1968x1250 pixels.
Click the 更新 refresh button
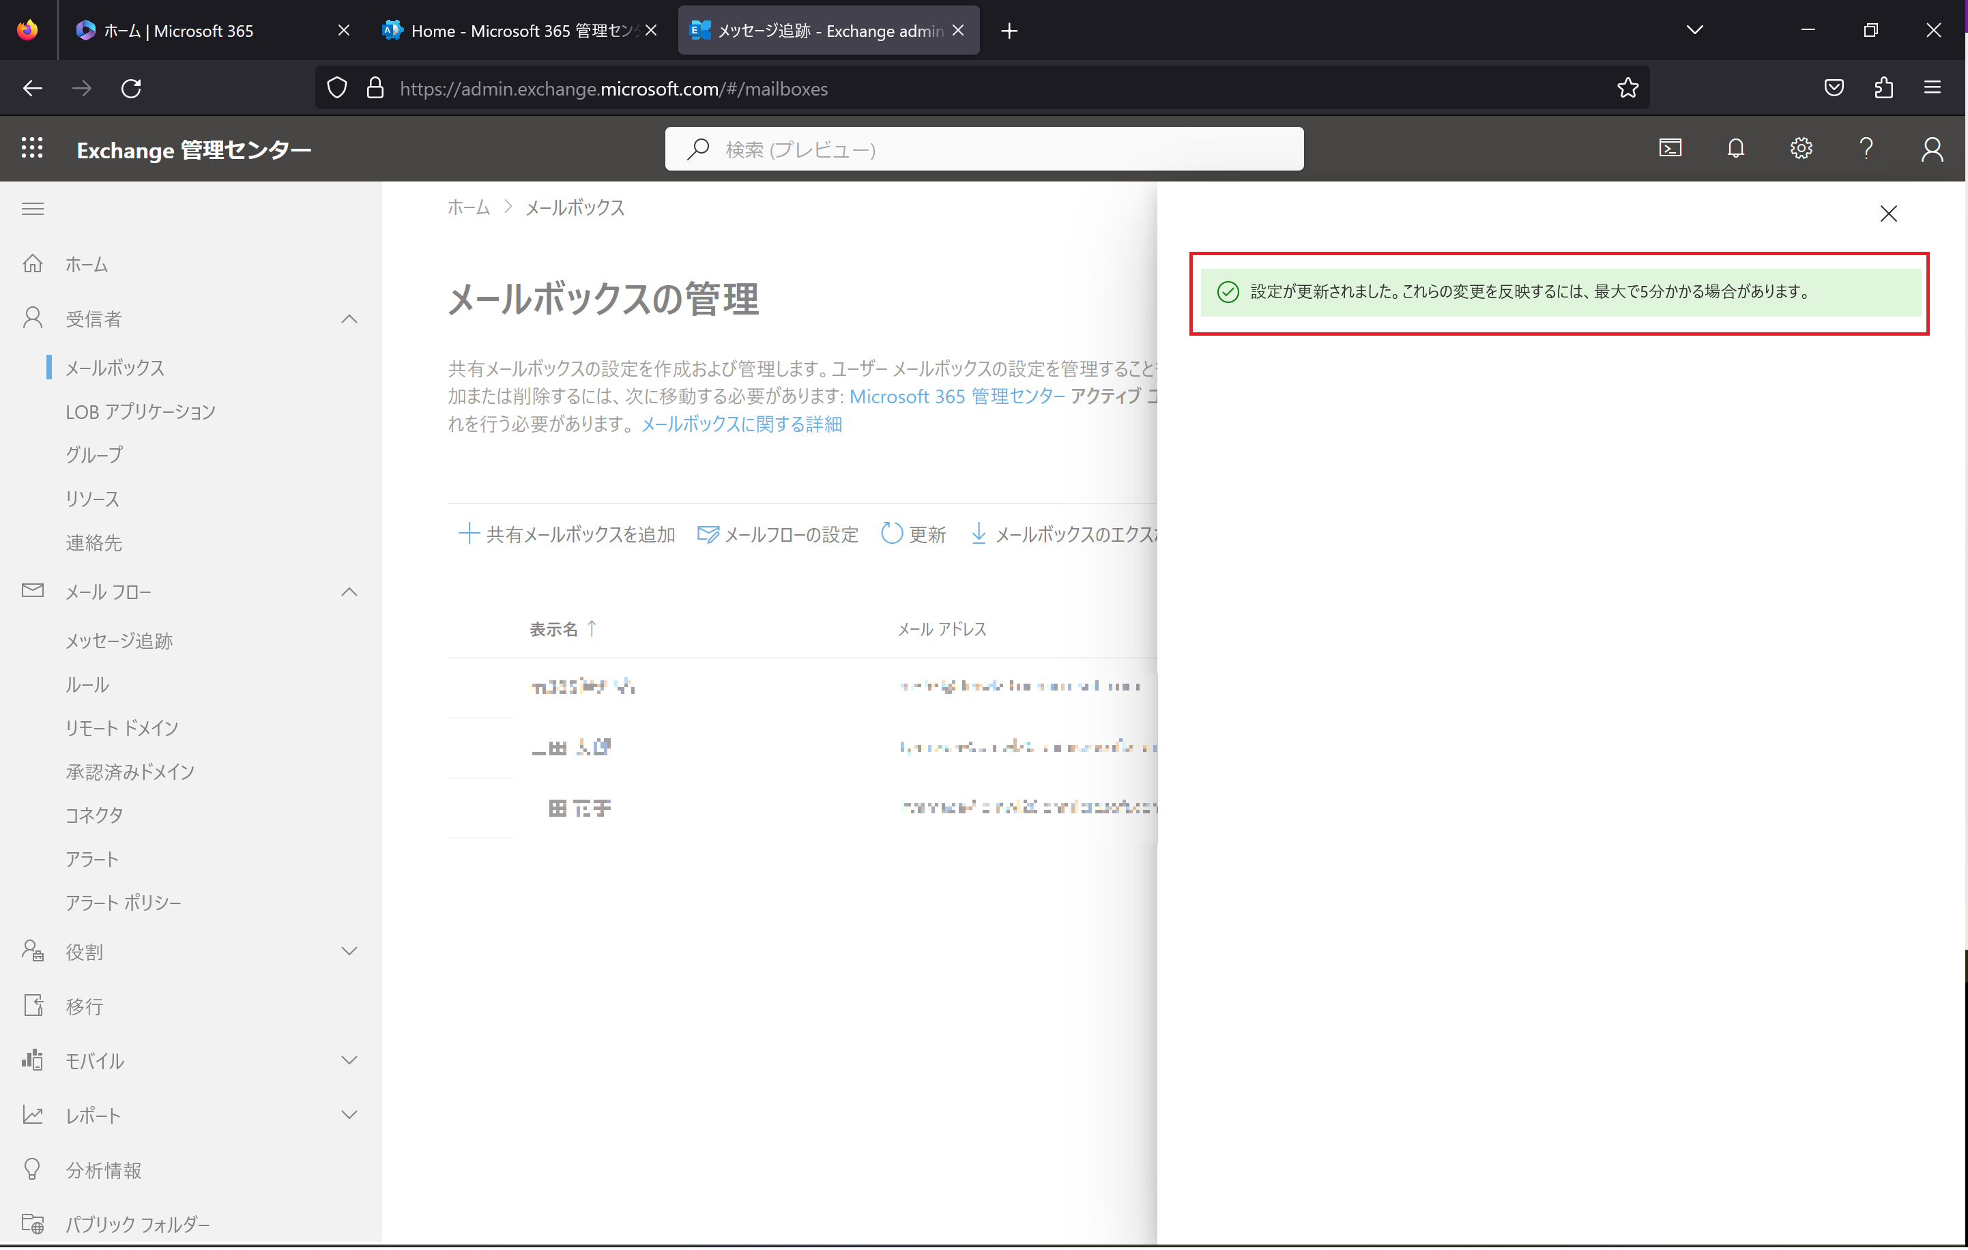914,535
